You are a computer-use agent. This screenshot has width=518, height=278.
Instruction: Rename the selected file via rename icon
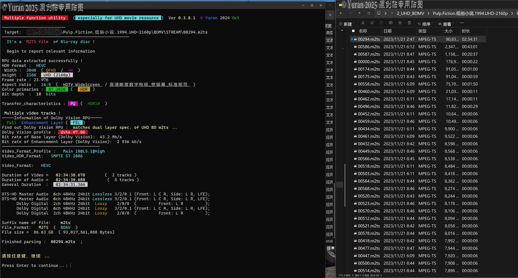point(391,23)
